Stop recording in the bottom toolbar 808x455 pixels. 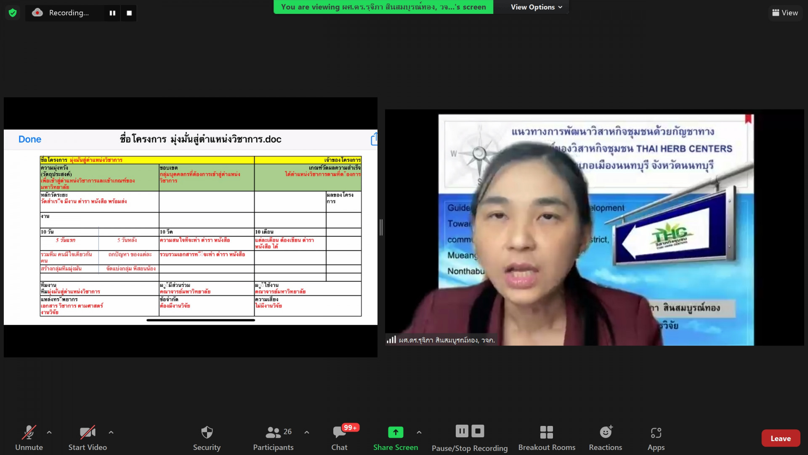[478, 431]
